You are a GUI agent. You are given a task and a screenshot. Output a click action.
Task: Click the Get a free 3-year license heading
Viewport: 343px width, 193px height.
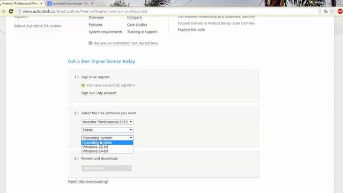101,62
